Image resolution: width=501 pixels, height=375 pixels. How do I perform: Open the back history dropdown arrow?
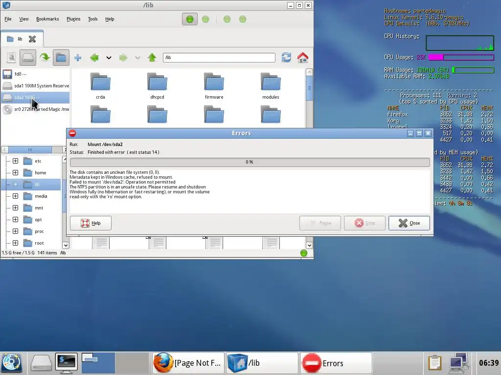tap(109, 58)
